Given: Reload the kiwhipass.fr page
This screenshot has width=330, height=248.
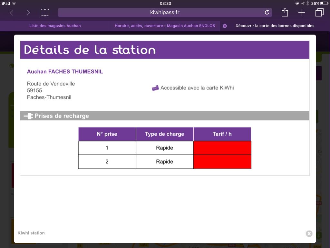Looking at the screenshot, I should coord(267,13).
